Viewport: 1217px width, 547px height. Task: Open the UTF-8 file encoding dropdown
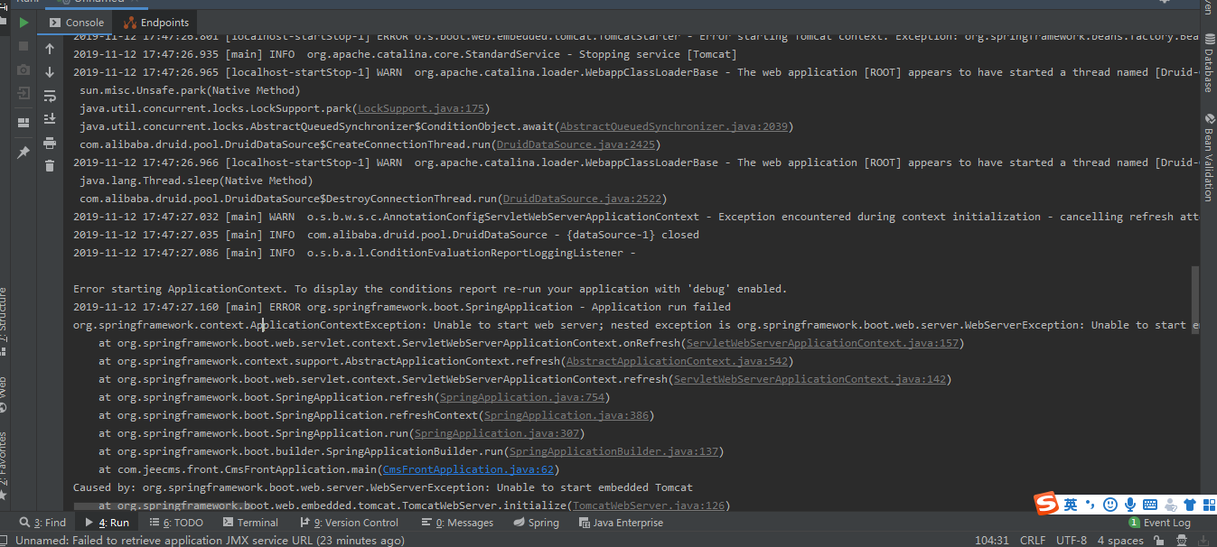pyautogui.click(x=1072, y=540)
